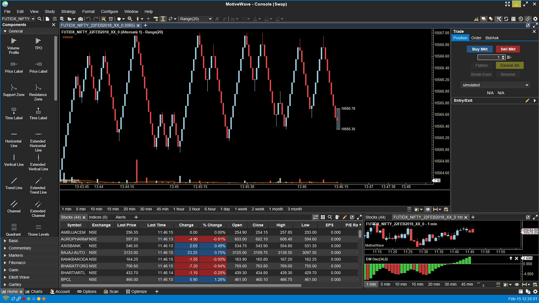Screen dimensions: 539x303
Task: Open the Study menu
Action: coord(50,12)
